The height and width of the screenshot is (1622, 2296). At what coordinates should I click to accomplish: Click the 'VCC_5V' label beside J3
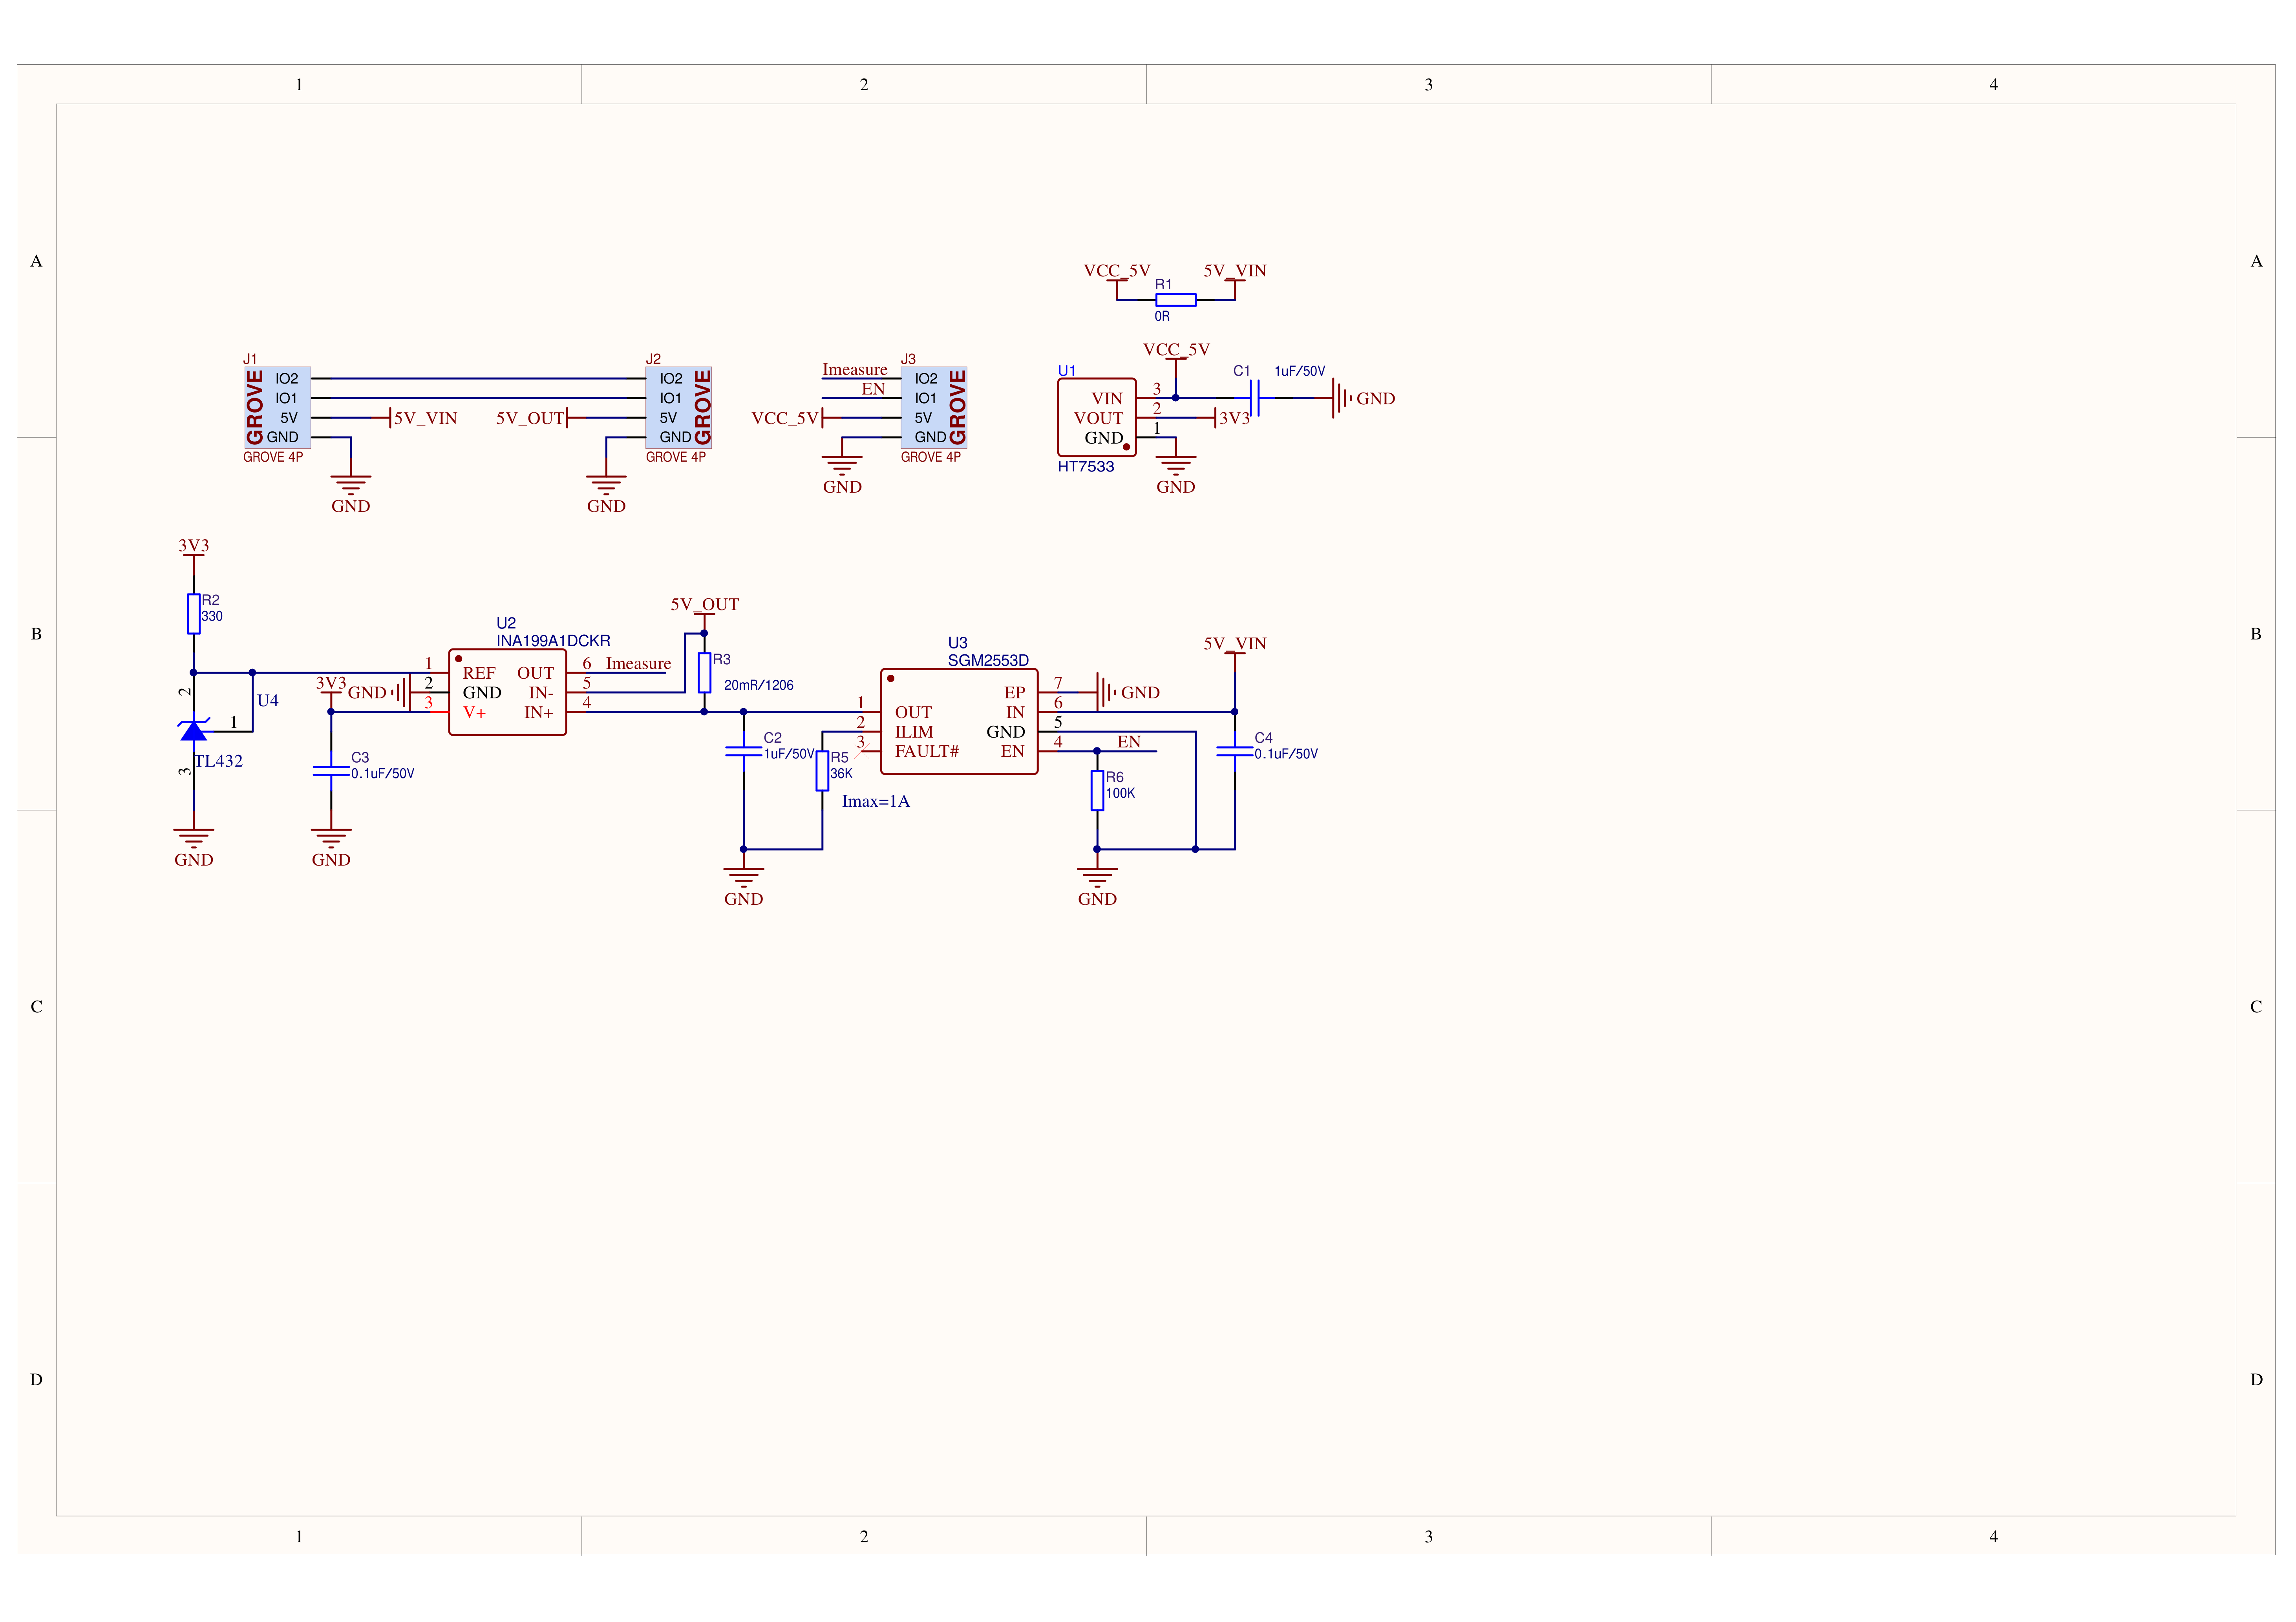(x=785, y=418)
